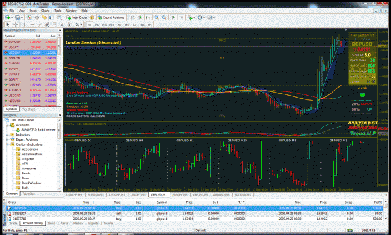Collapse the Accounts tree node
This screenshot has width=391, height=235.
click(x=7, y=125)
